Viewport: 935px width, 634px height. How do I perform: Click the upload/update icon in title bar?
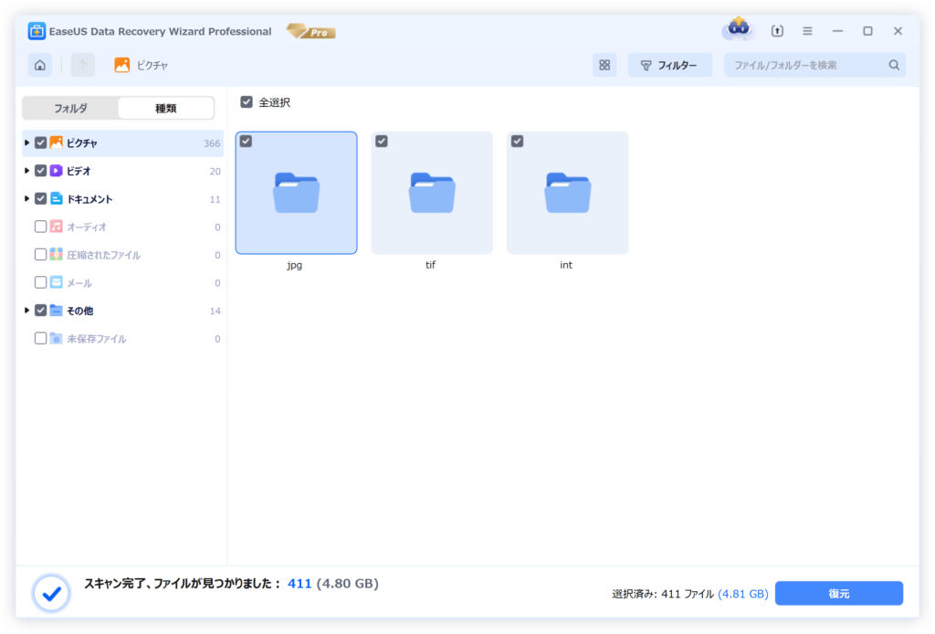(777, 31)
